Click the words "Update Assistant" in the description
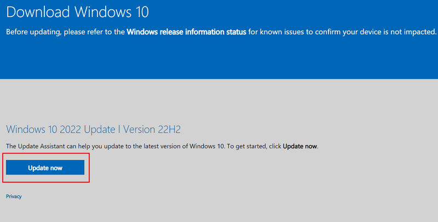This screenshot has height=222, width=438. point(41,147)
